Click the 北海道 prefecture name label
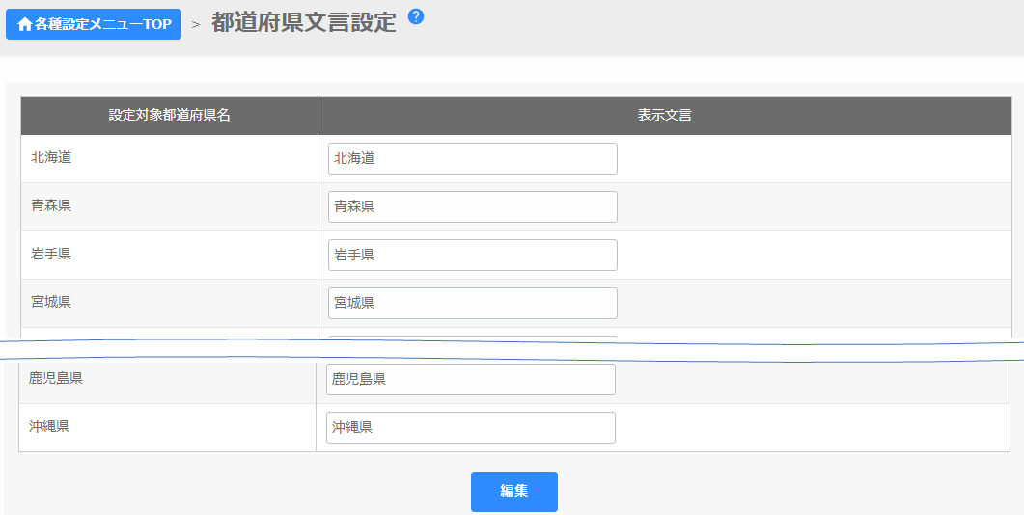This screenshot has height=515, width=1024. click(x=51, y=157)
